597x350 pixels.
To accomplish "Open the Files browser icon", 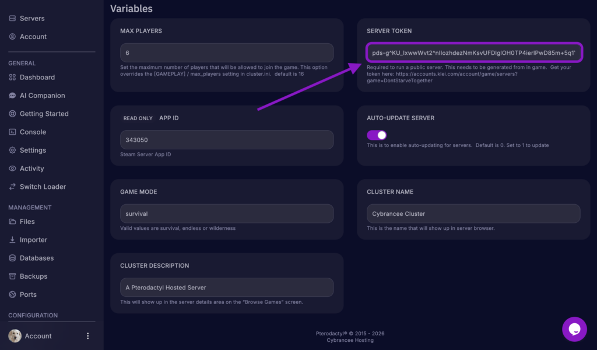I will pos(12,221).
